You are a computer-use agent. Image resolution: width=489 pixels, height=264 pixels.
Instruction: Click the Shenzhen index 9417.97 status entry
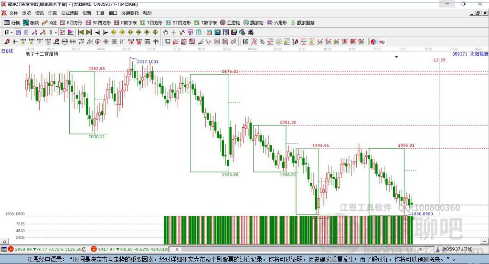pos(130,249)
